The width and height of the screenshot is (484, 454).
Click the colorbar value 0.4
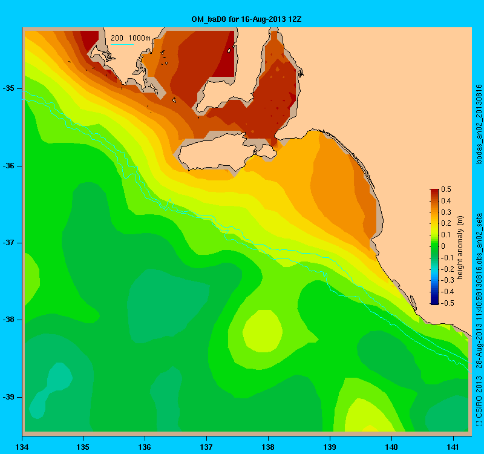coord(446,201)
